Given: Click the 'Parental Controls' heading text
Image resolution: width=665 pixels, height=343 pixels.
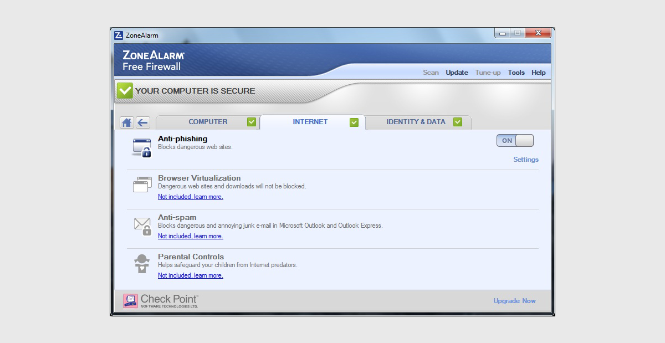Looking at the screenshot, I should pyautogui.click(x=191, y=257).
